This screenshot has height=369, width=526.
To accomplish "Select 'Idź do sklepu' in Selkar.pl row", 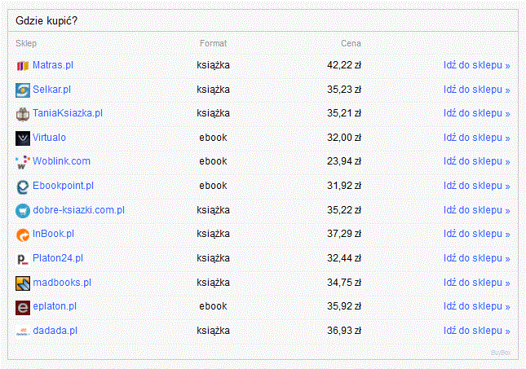I will 477,90.
